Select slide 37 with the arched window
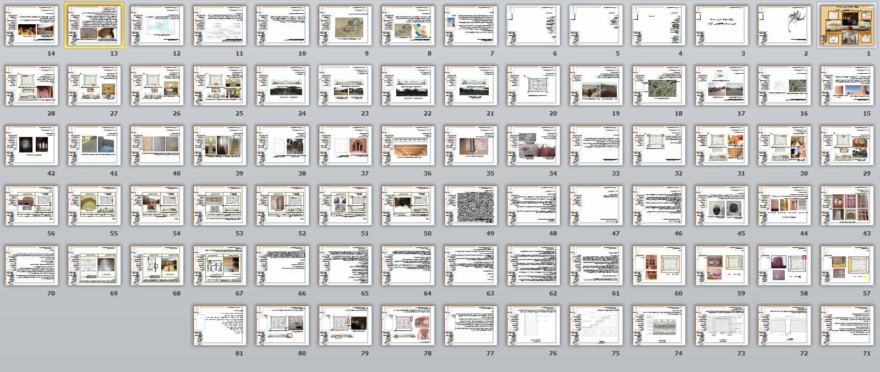 coord(345,146)
